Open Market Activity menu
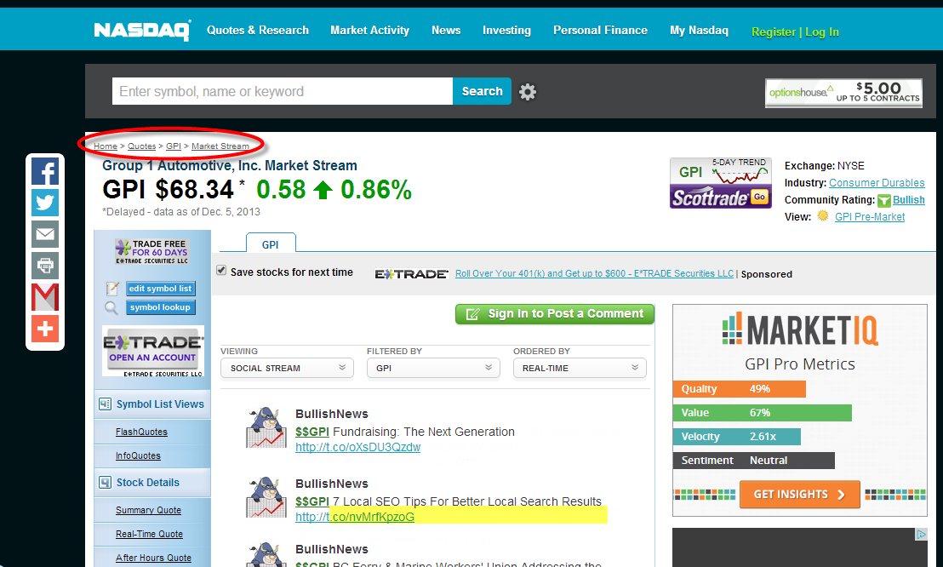943x567 pixels. coord(370,30)
